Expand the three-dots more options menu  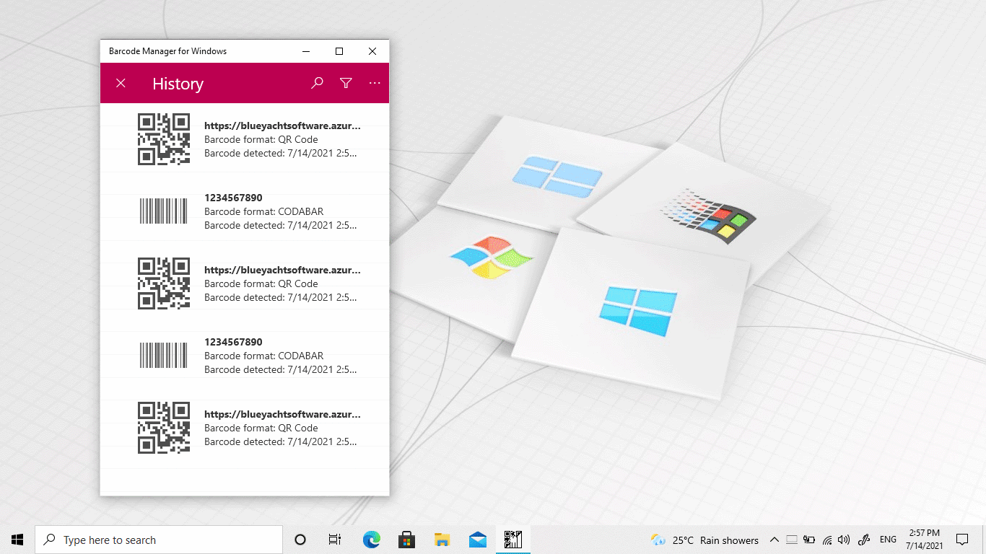click(375, 84)
